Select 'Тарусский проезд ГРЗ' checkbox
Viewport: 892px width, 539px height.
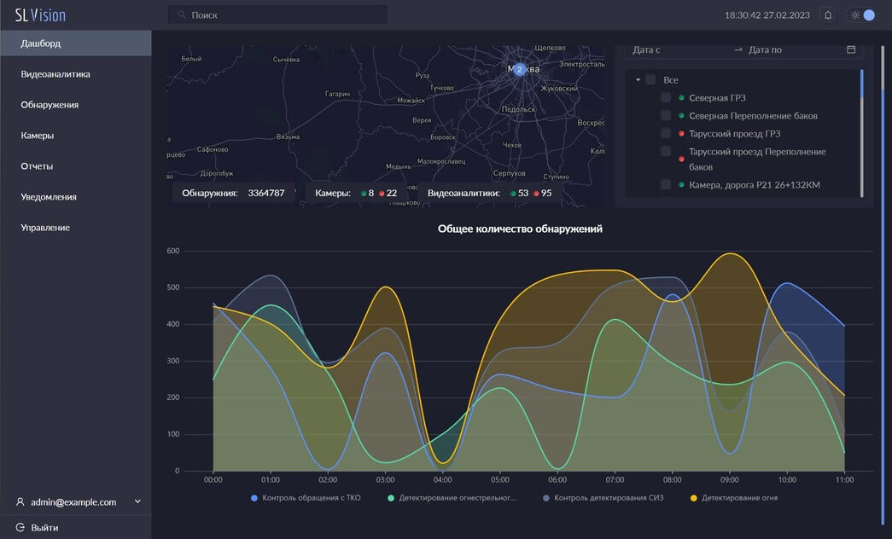(666, 134)
